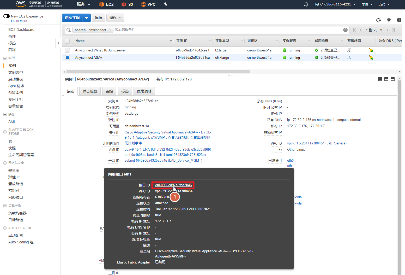Open the eni-0966cd97e0fbd2b46 interface link
This screenshot has width=405, height=275.
point(173,185)
